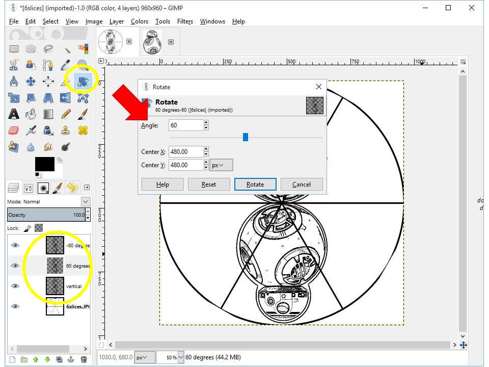489x367 pixels.
Task: Open the dock tab configuration menu
Action: [87, 187]
